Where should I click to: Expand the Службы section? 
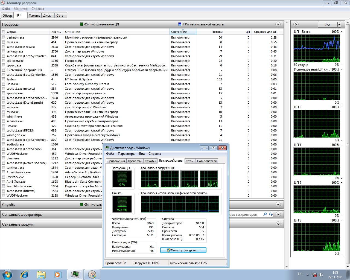point(278,205)
